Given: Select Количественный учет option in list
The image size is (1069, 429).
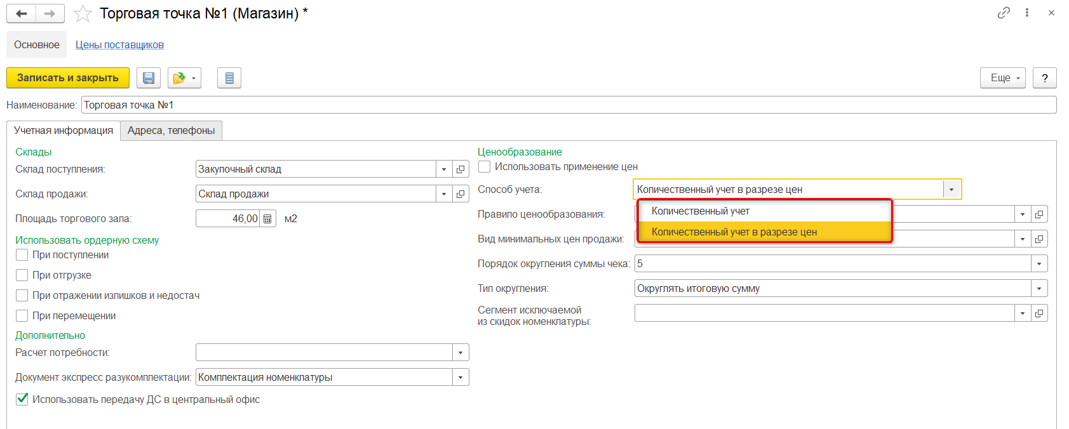Looking at the screenshot, I should (x=701, y=211).
